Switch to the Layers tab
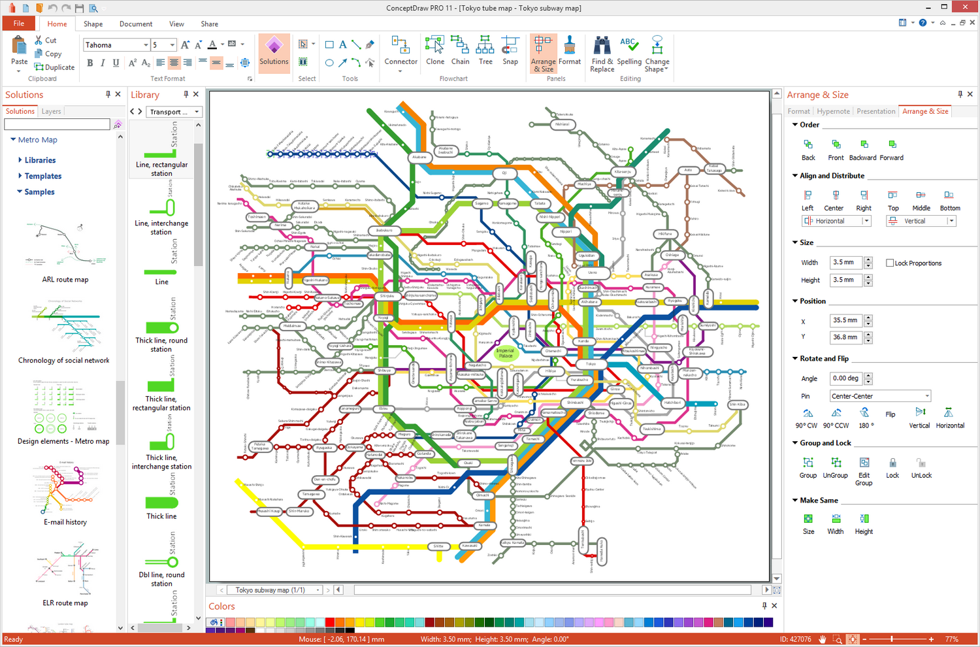The height and width of the screenshot is (647, 980). (x=51, y=111)
